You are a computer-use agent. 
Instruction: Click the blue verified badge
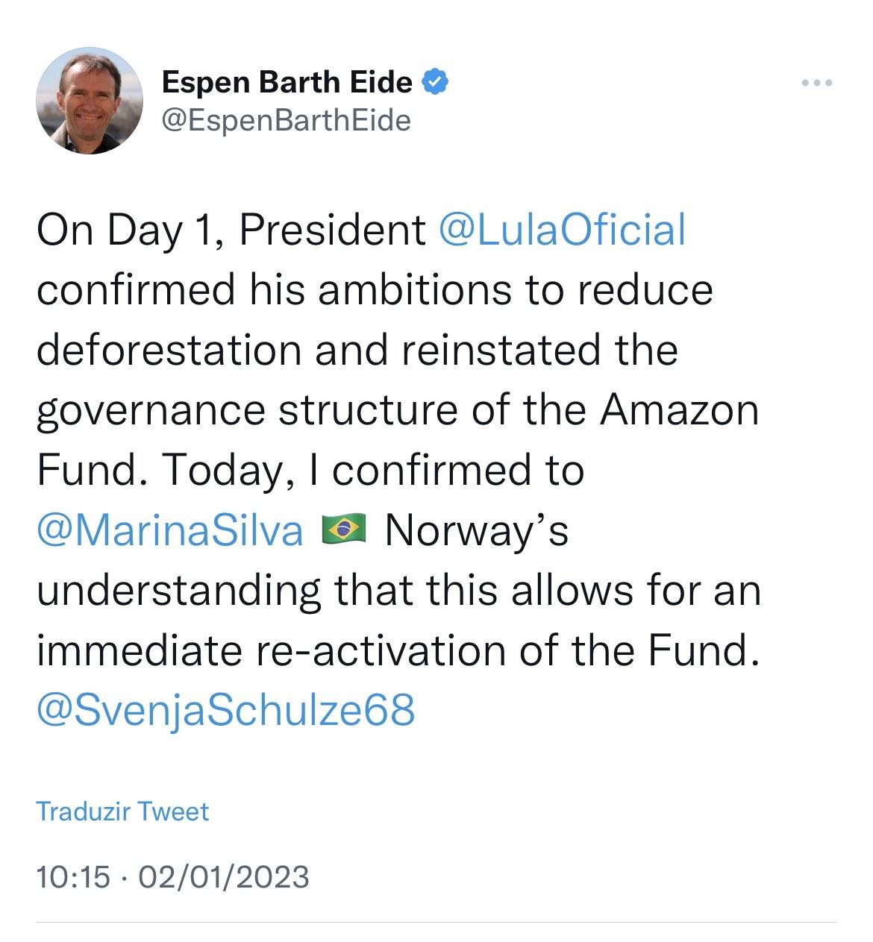pos(435,81)
